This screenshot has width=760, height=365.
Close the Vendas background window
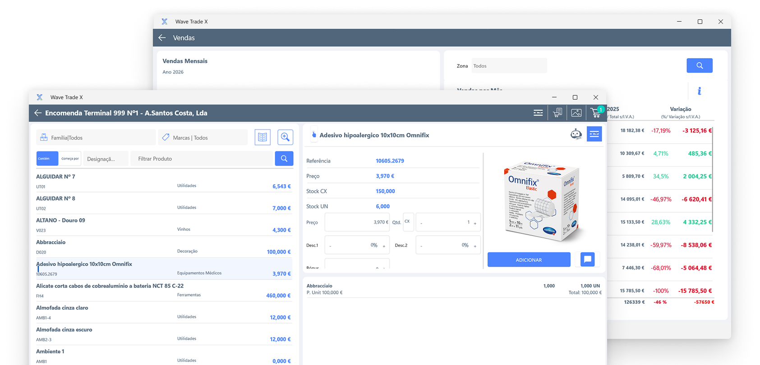pos(721,22)
